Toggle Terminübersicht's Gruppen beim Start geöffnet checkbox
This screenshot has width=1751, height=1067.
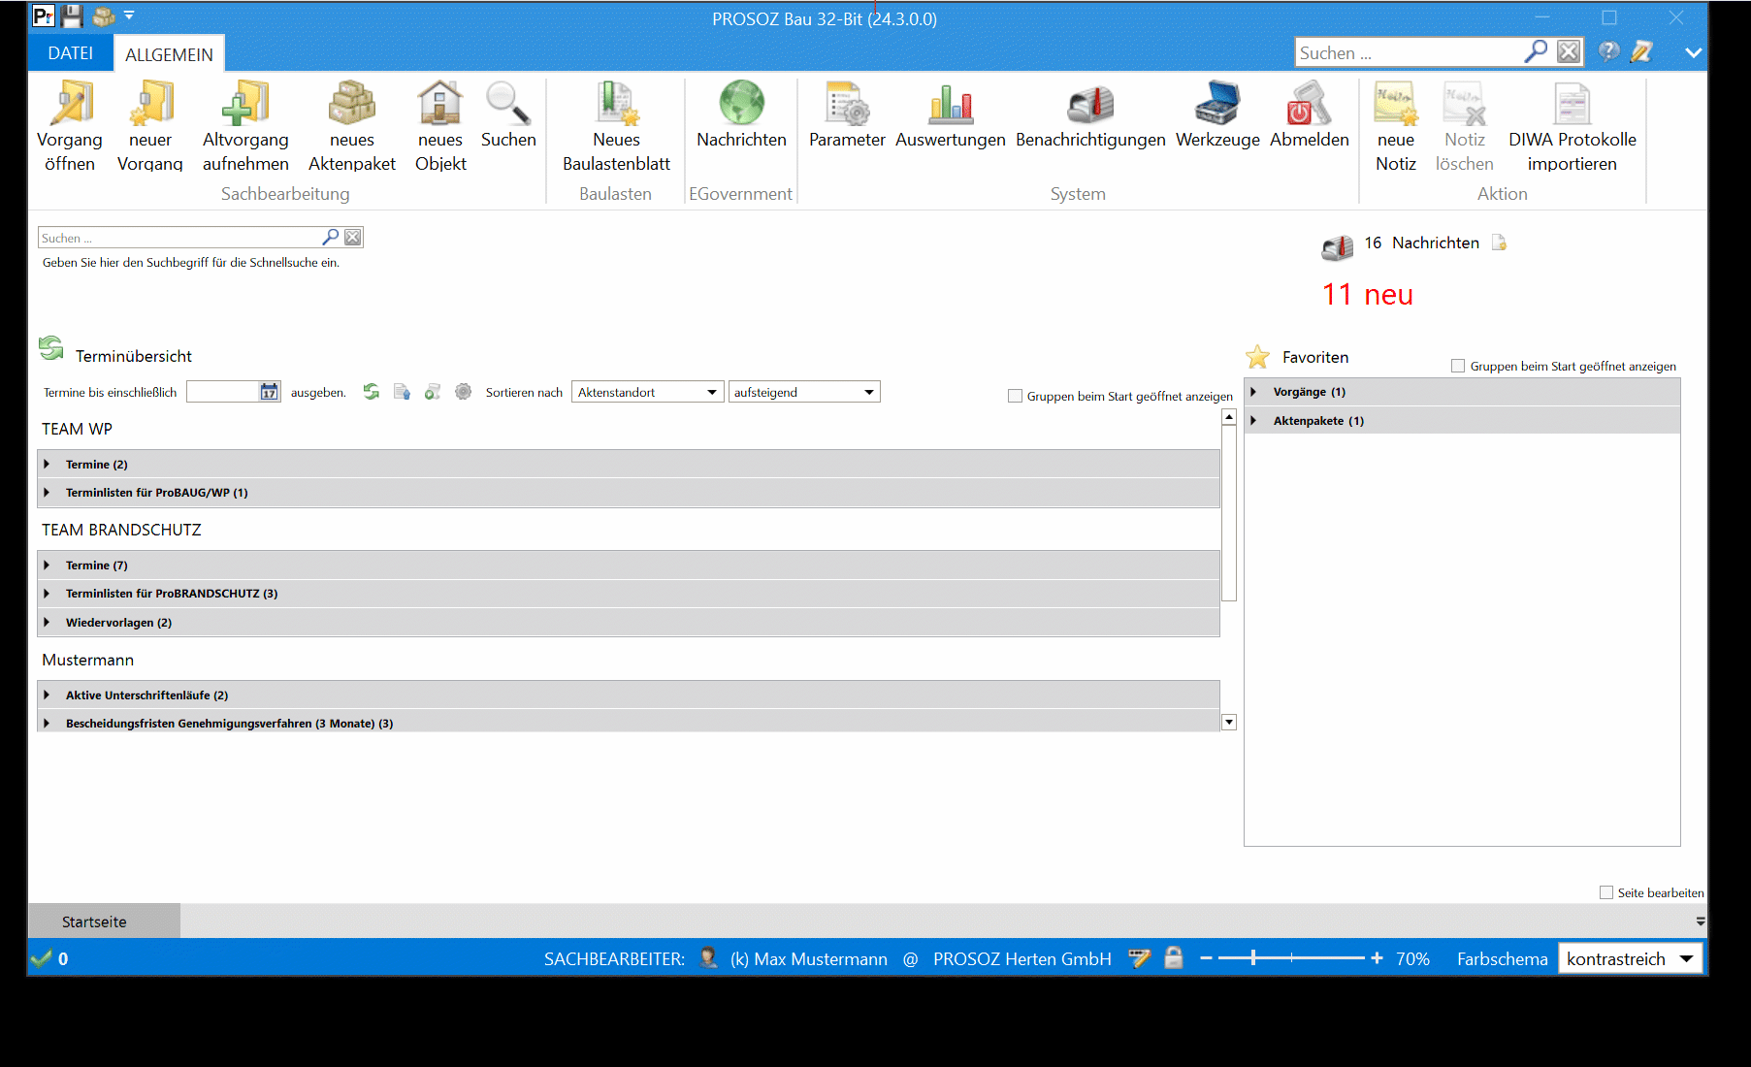(x=1016, y=396)
